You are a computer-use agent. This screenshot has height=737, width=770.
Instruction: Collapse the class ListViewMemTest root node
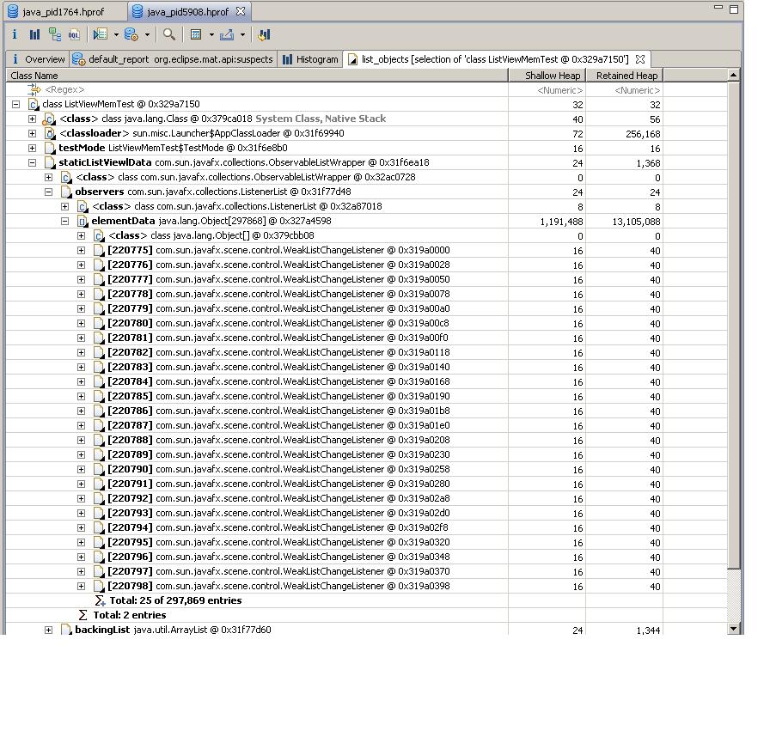[x=15, y=104]
